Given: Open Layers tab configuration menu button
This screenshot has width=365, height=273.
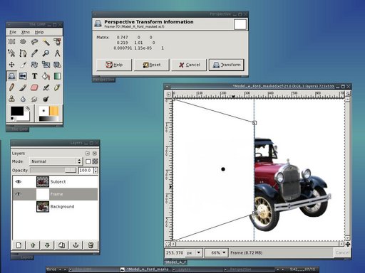Looking at the screenshot, I should [x=88, y=154].
